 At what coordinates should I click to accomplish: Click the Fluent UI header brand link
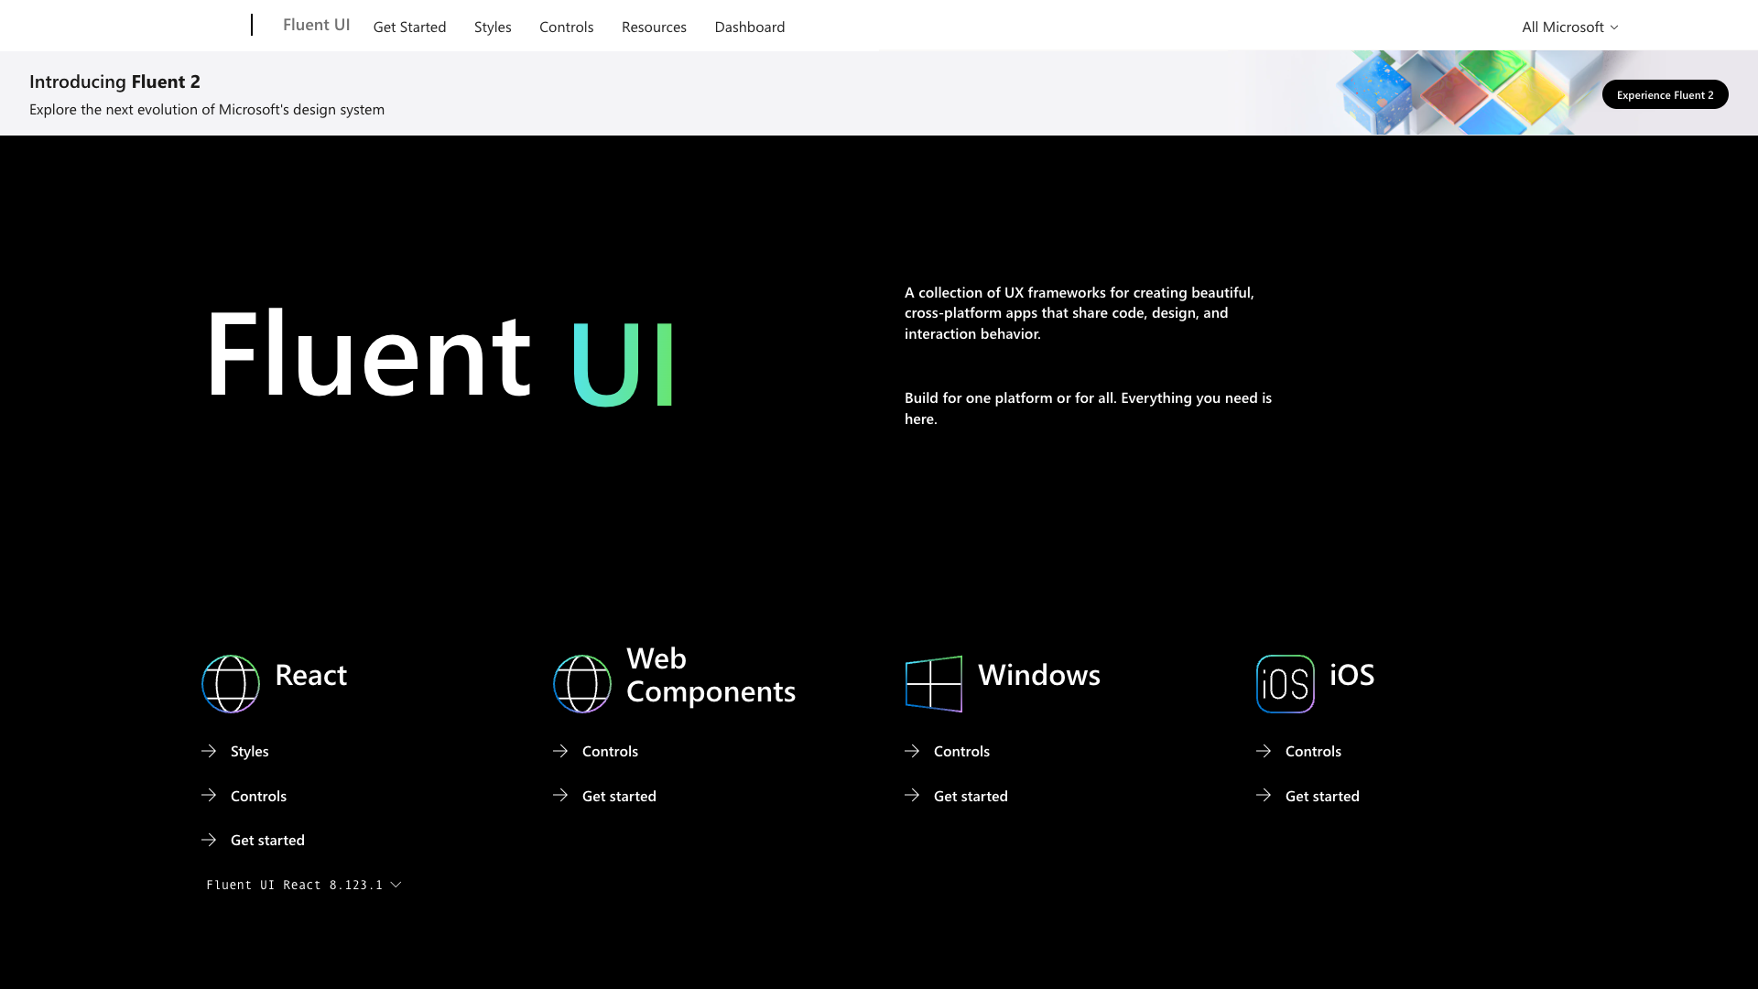pos(316,25)
